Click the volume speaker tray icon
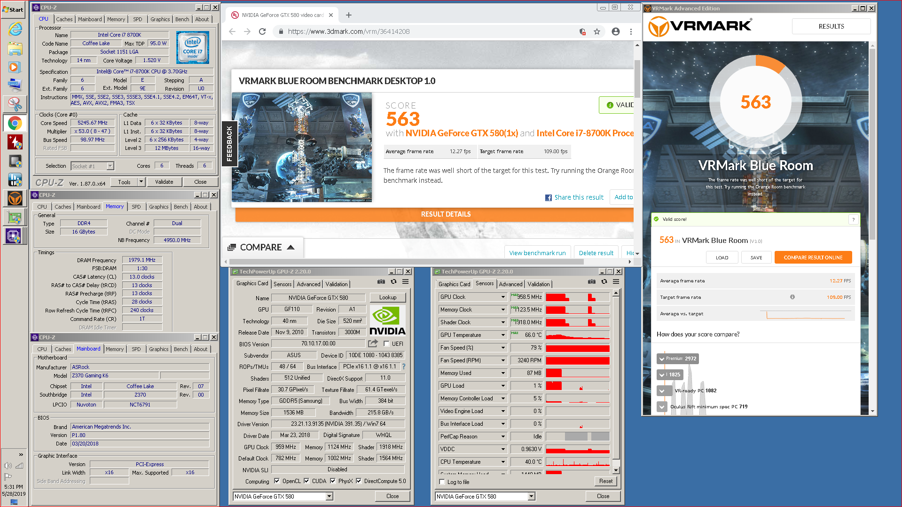The height and width of the screenshot is (507, 902). pyautogui.click(x=8, y=466)
